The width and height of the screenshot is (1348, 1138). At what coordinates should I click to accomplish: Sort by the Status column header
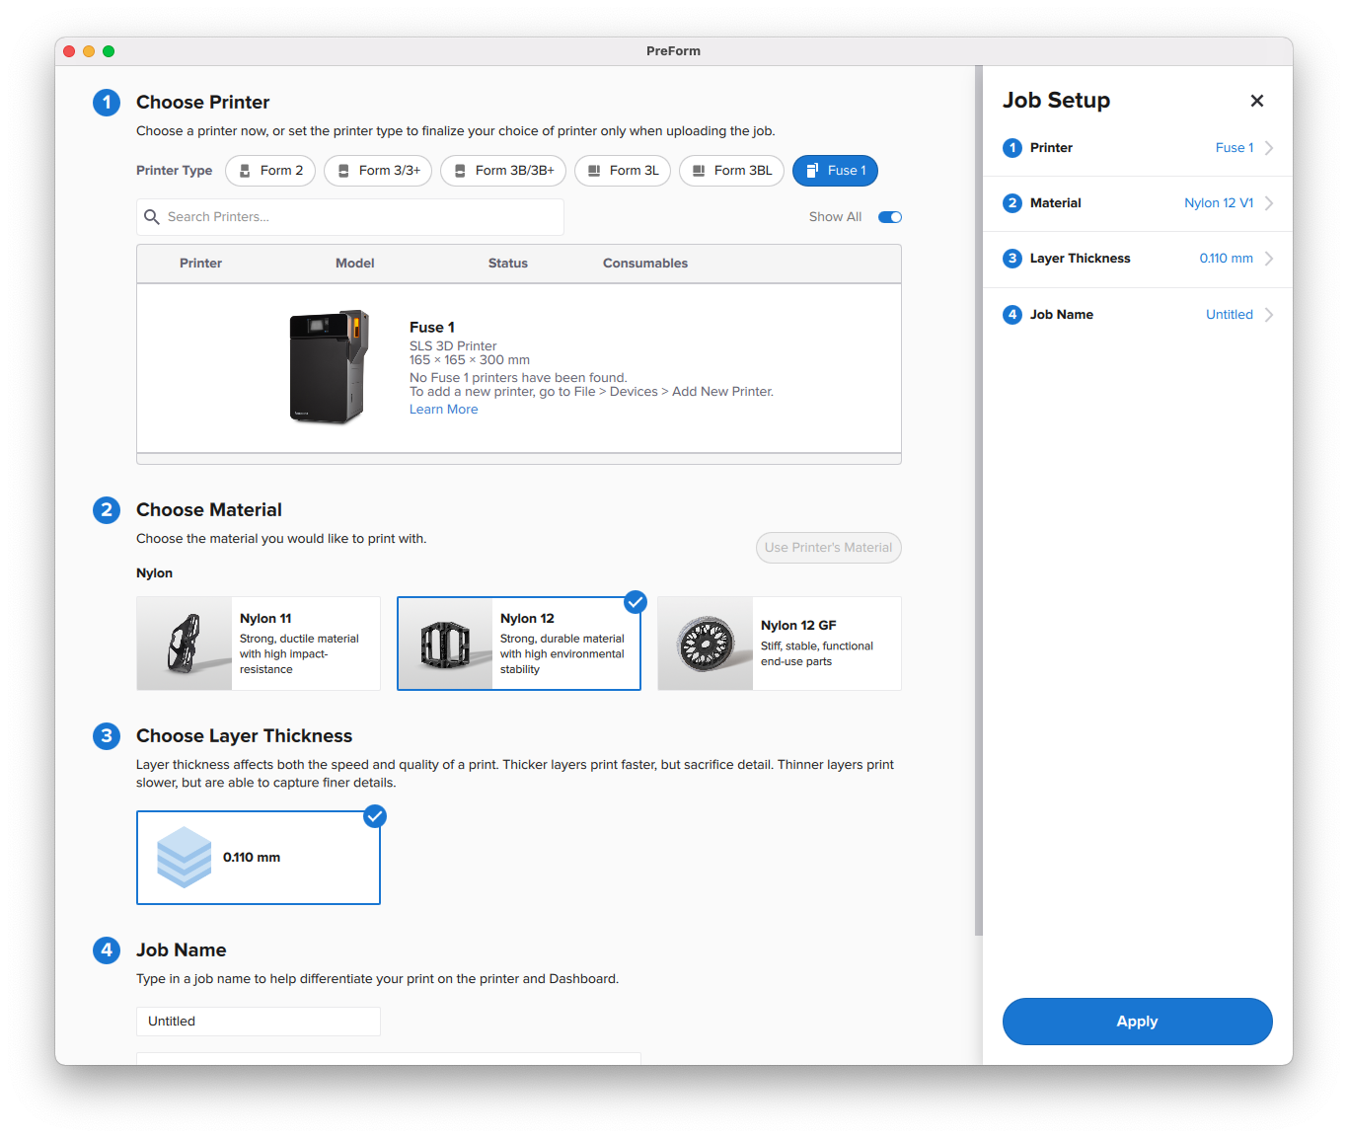tap(508, 264)
